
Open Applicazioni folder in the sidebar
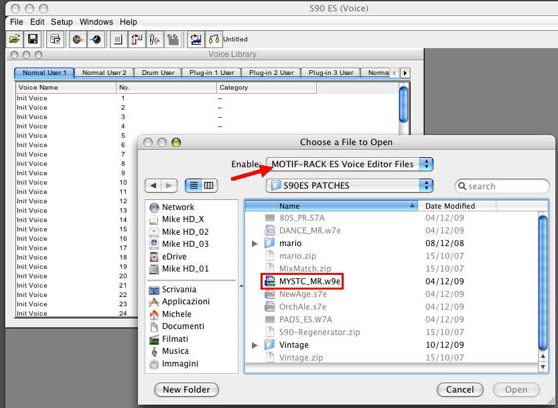pos(180,302)
